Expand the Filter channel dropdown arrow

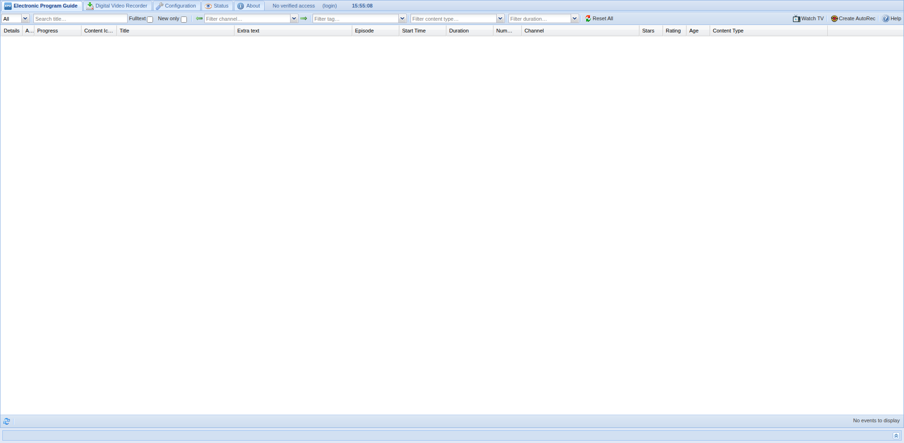(x=294, y=18)
